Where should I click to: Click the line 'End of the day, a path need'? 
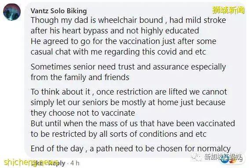point(131,149)
